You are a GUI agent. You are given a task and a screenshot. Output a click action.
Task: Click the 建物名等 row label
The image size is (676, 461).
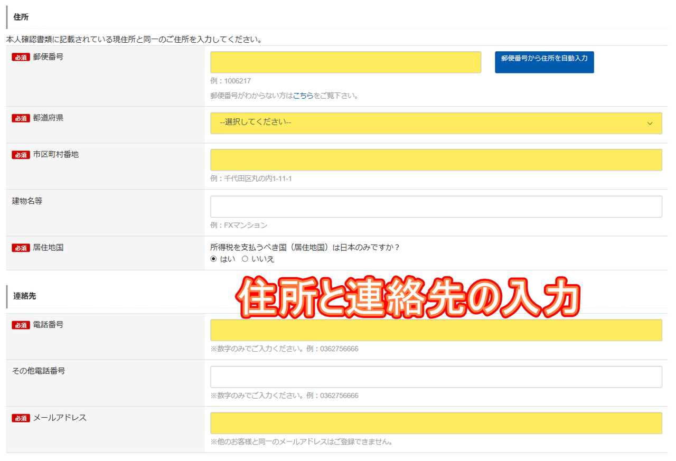coord(27,201)
